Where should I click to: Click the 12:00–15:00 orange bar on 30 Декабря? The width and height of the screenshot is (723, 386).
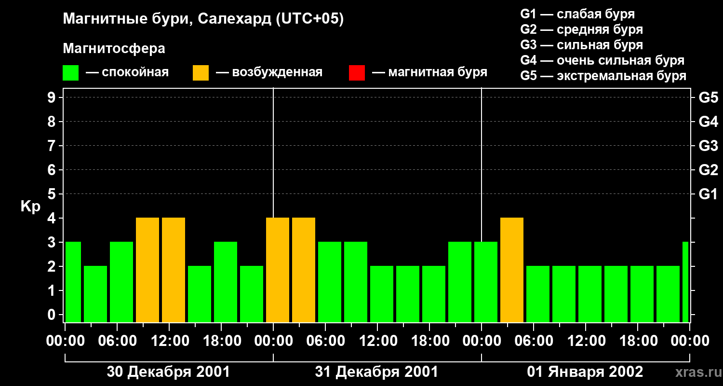coord(174,270)
